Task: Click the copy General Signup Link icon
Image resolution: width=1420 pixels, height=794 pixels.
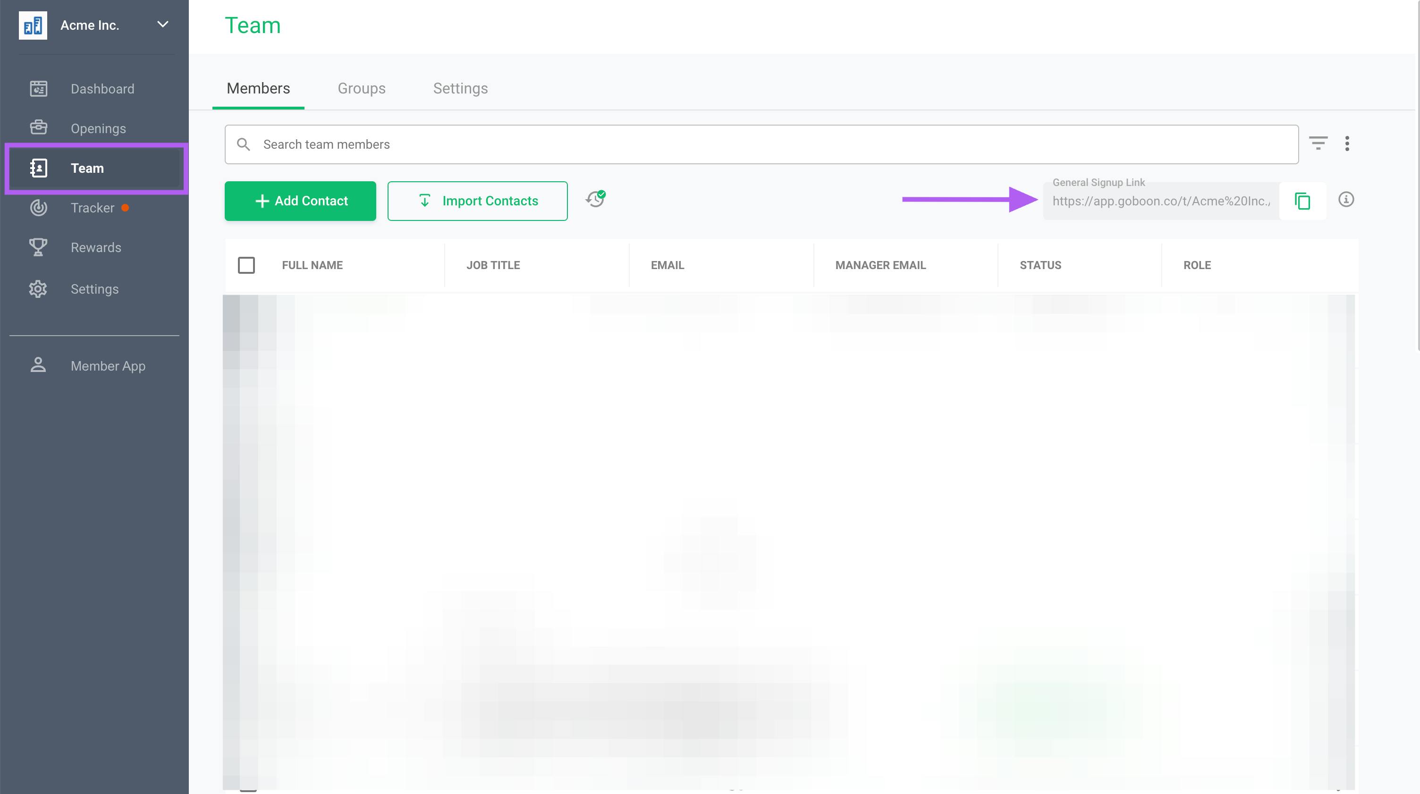Action: tap(1302, 200)
